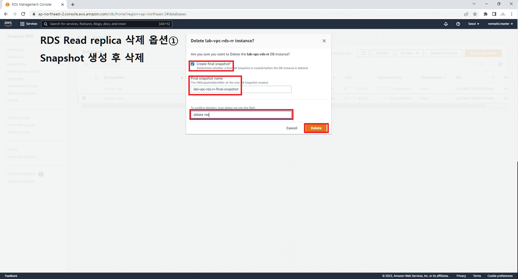Bookmark this page with star icon
This screenshot has height=279, width=518.
[x=475, y=14]
